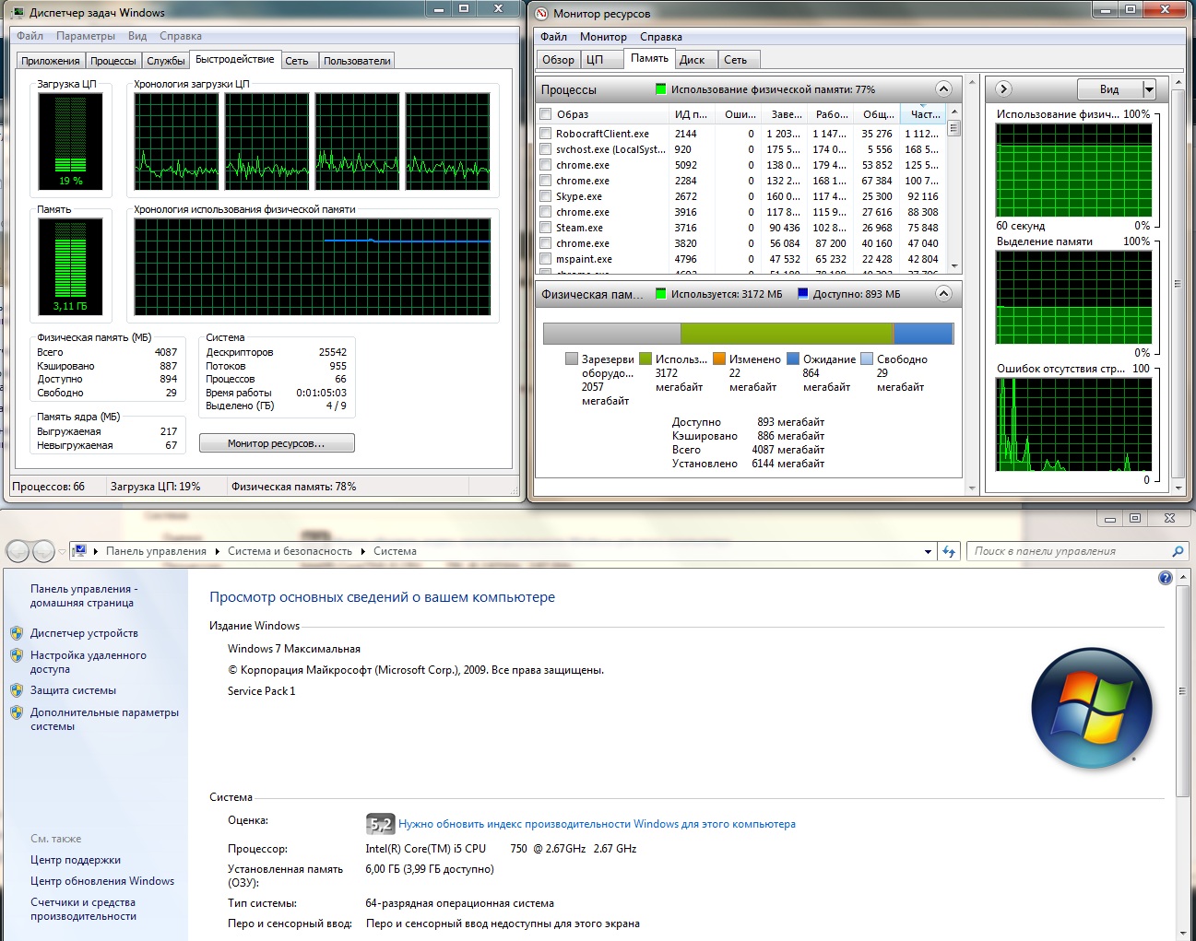Tick the checkbox for chrome.exe PID 5092
Screen dimensions: 1196x941
click(546, 165)
